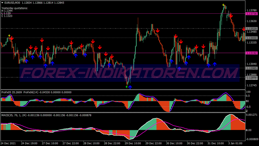Click the 1.13780 price scale value

click(x=252, y=11)
